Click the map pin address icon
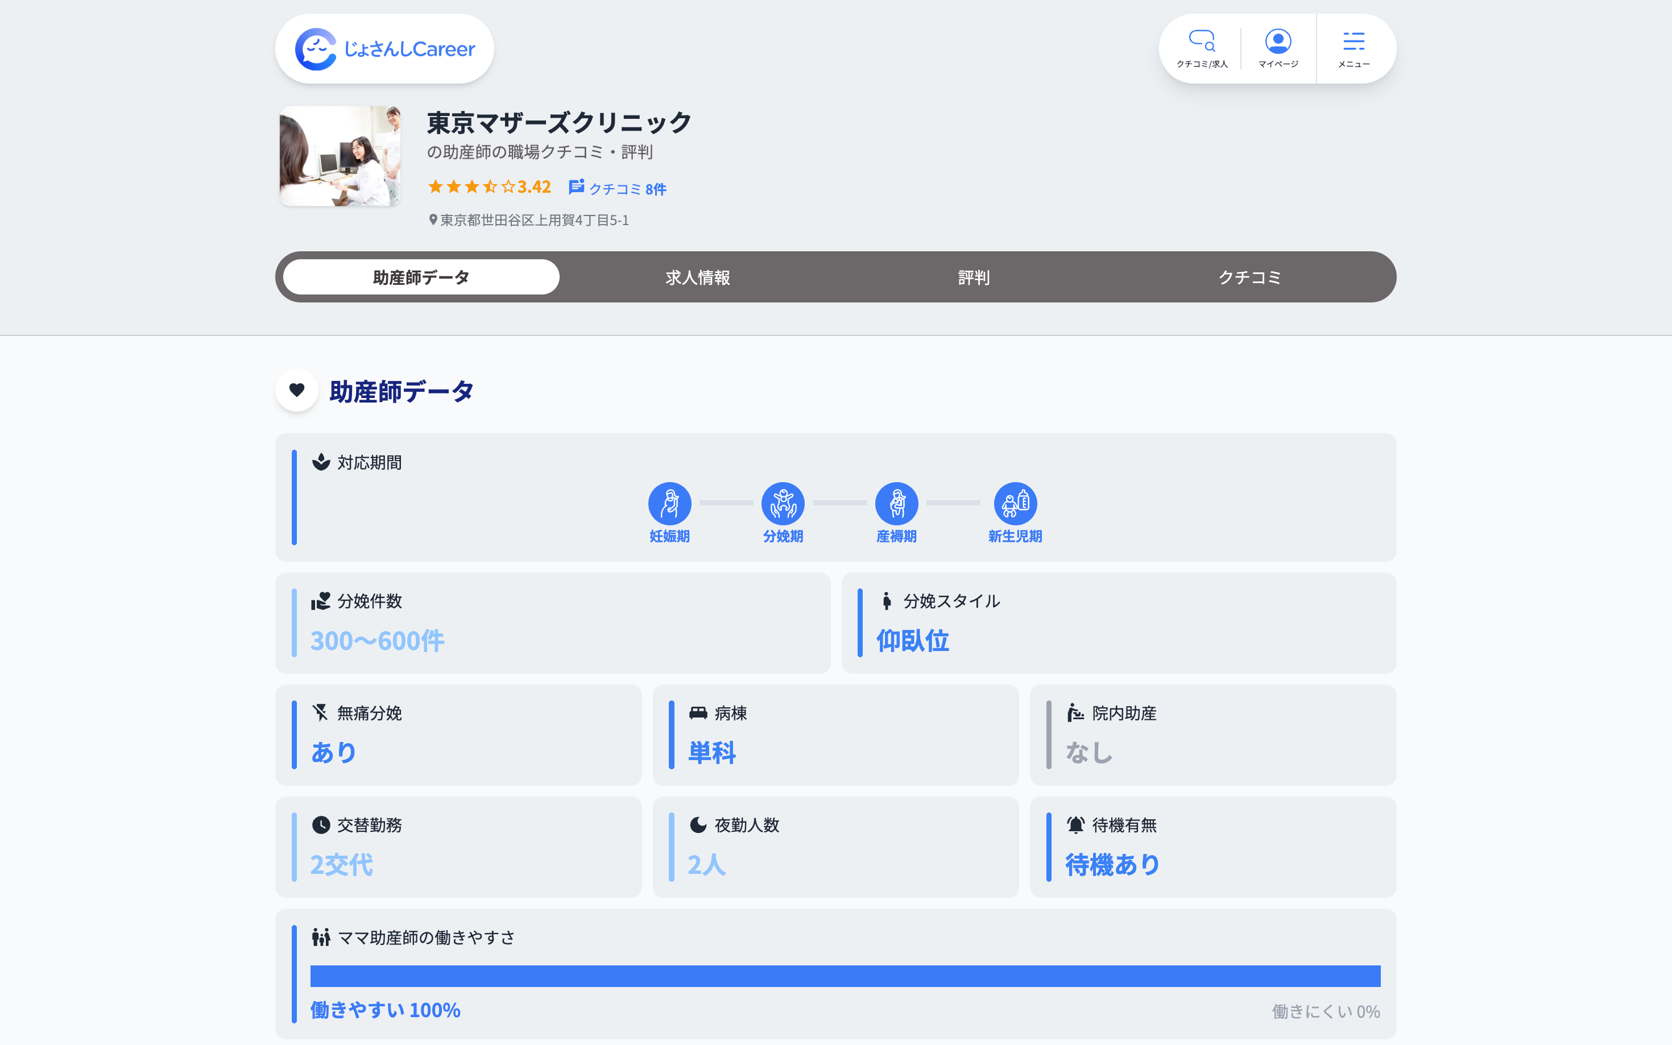The height and width of the screenshot is (1045, 1672). 433,220
